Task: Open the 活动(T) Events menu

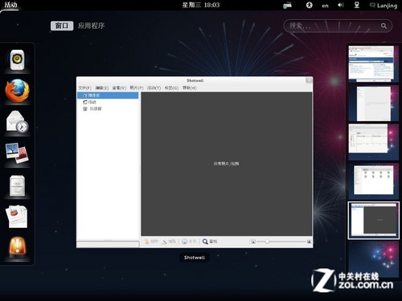Action: pos(154,87)
